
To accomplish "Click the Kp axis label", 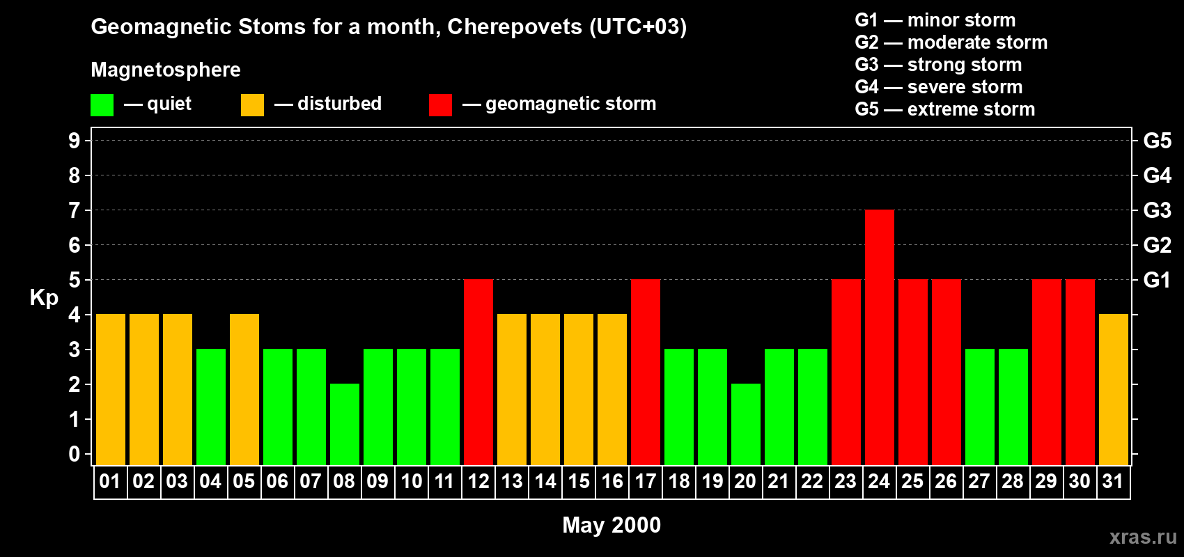I will click(x=44, y=298).
